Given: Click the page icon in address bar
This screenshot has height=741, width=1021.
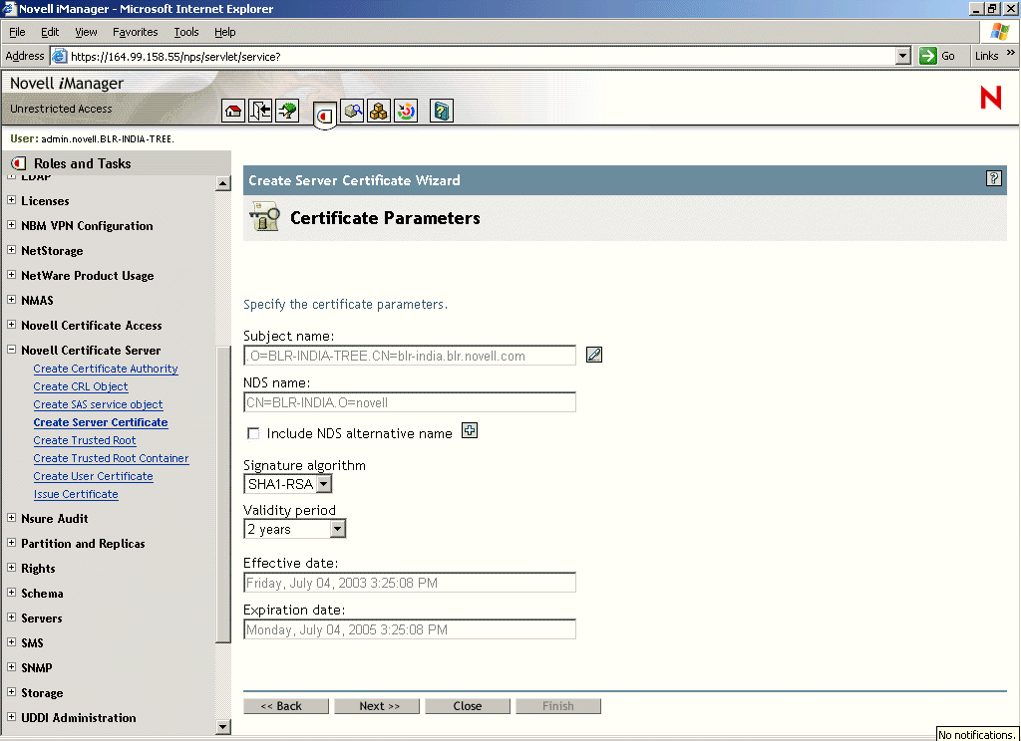Looking at the screenshot, I should click(x=59, y=56).
